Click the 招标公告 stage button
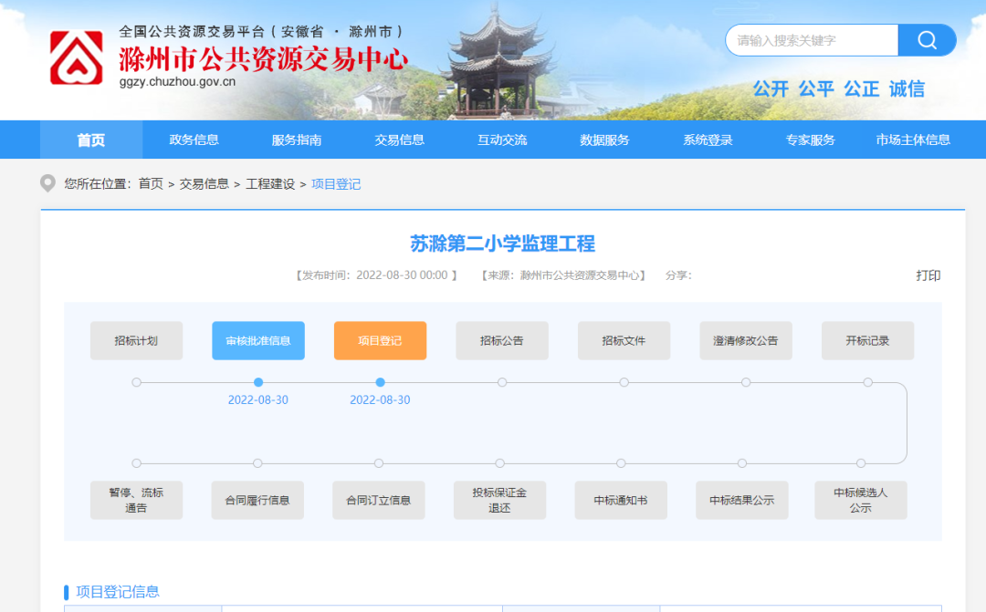The image size is (986, 612). pos(501,340)
